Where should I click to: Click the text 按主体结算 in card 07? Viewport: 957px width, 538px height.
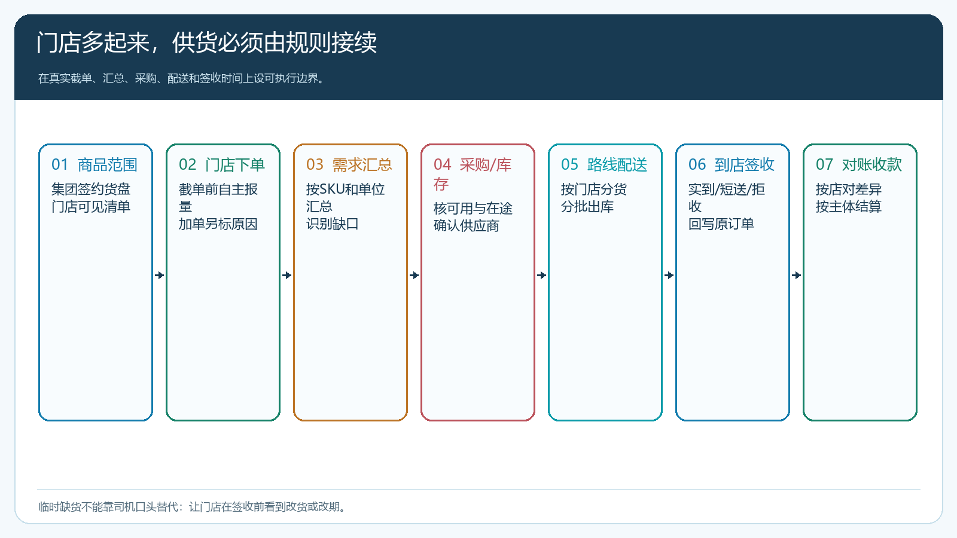point(849,207)
